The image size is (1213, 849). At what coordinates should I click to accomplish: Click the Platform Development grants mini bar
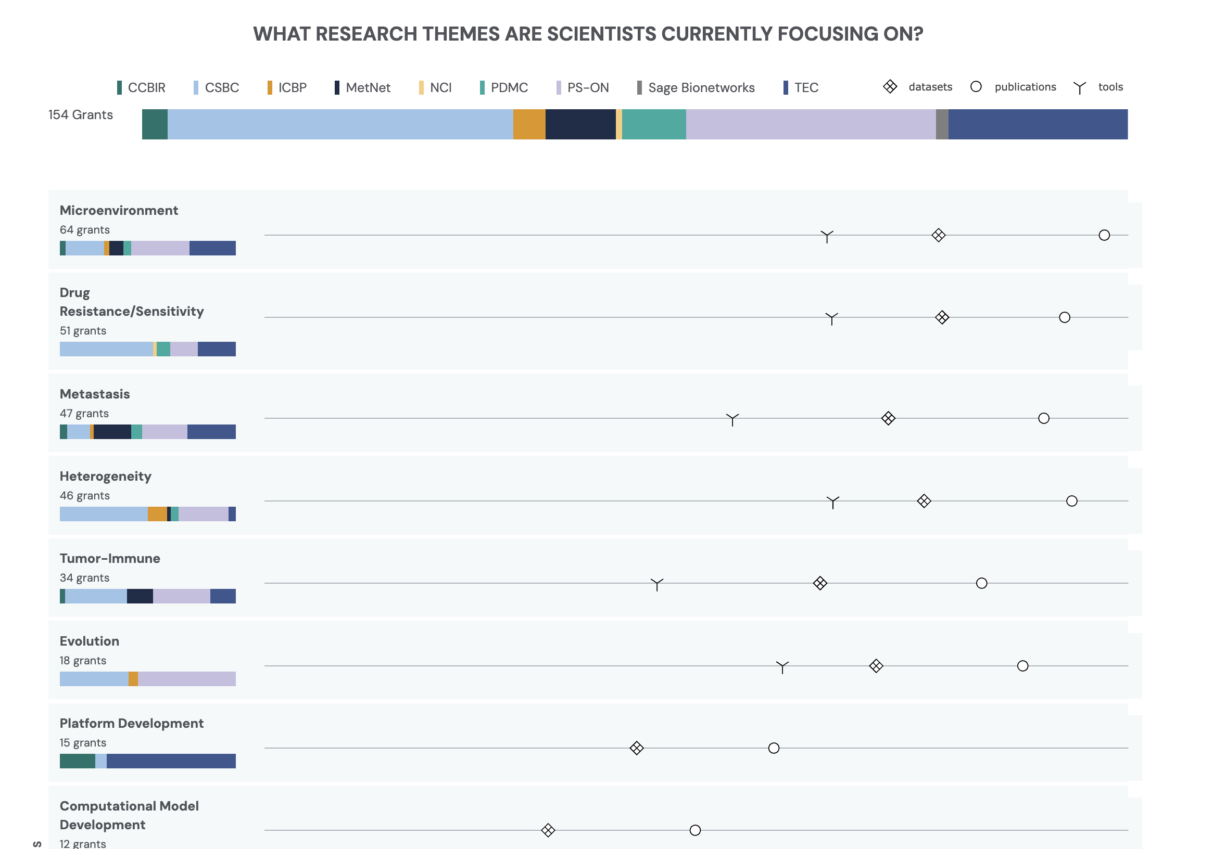(x=147, y=761)
